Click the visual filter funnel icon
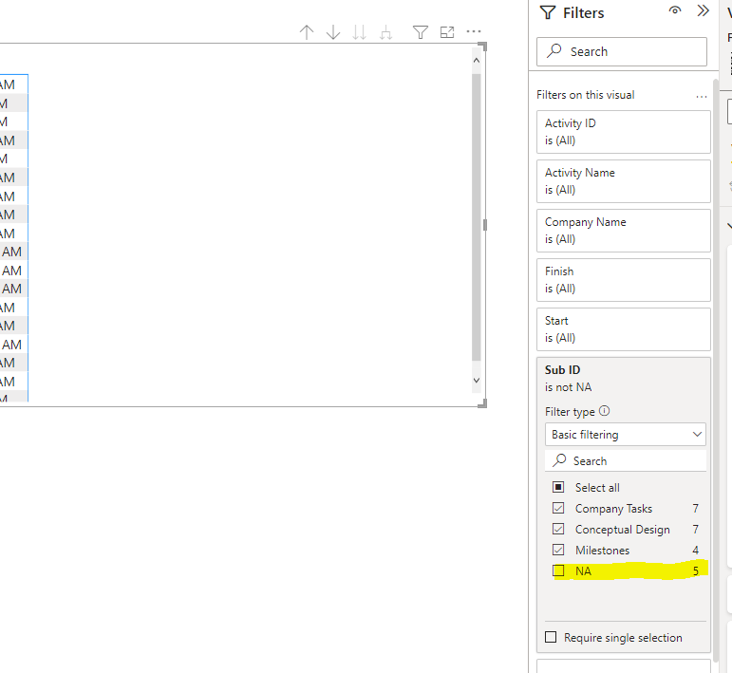The height and width of the screenshot is (673, 732). (421, 32)
